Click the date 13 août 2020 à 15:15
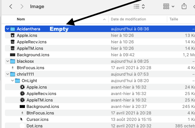 point(131,119)
